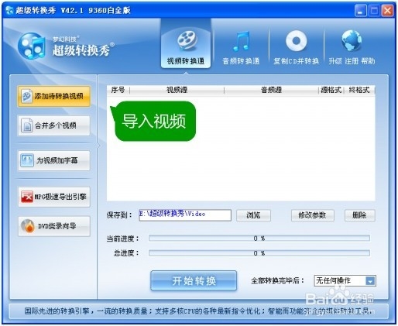The image size is (398, 326).
Task: Click the app icon in title bar
Action: 9,10
